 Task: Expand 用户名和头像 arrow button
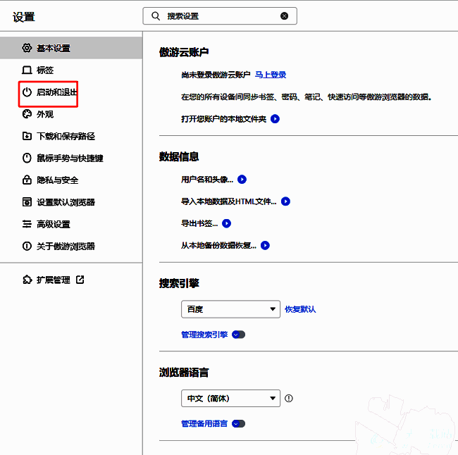click(x=242, y=180)
